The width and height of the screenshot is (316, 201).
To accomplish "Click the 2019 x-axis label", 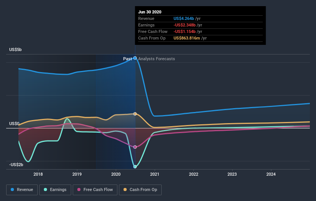I will coord(77,174).
